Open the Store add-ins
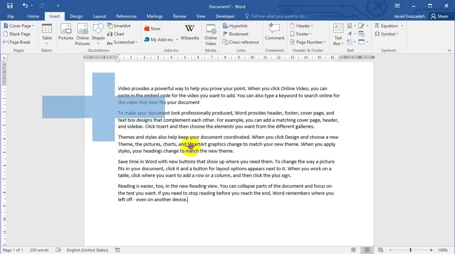455x254 pixels. 152,29
